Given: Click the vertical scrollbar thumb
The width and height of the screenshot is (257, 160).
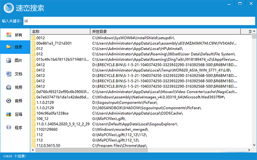Looking at the screenshot, I should click(x=254, y=36).
